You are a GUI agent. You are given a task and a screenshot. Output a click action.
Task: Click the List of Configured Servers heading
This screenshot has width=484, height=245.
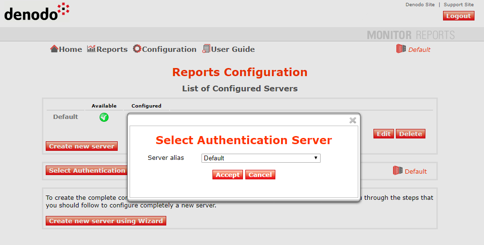coord(240,88)
